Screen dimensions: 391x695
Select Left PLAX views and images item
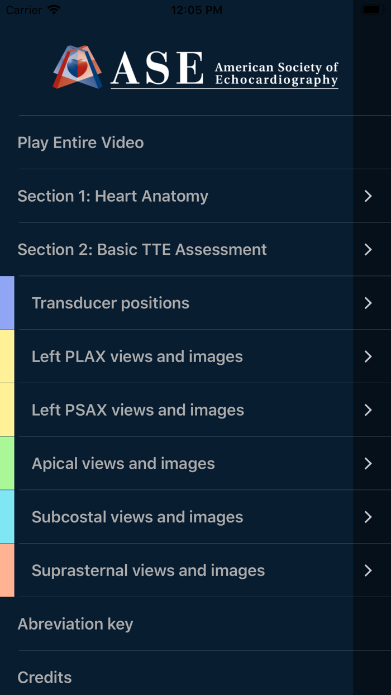click(x=195, y=356)
